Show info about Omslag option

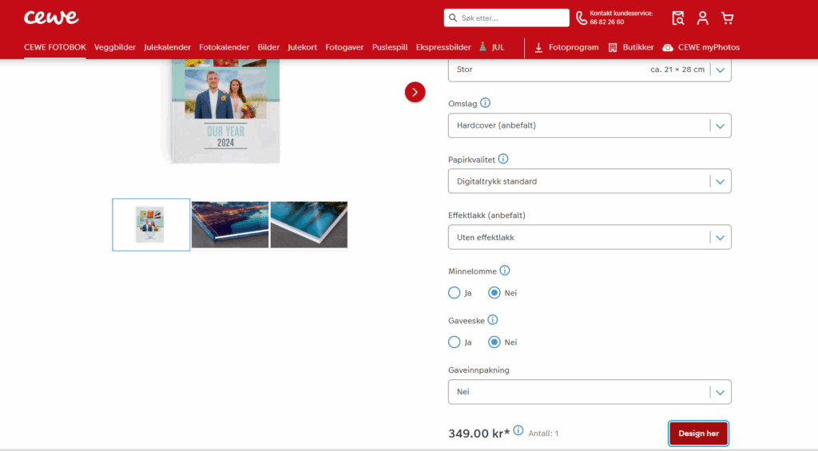(x=485, y=103)
